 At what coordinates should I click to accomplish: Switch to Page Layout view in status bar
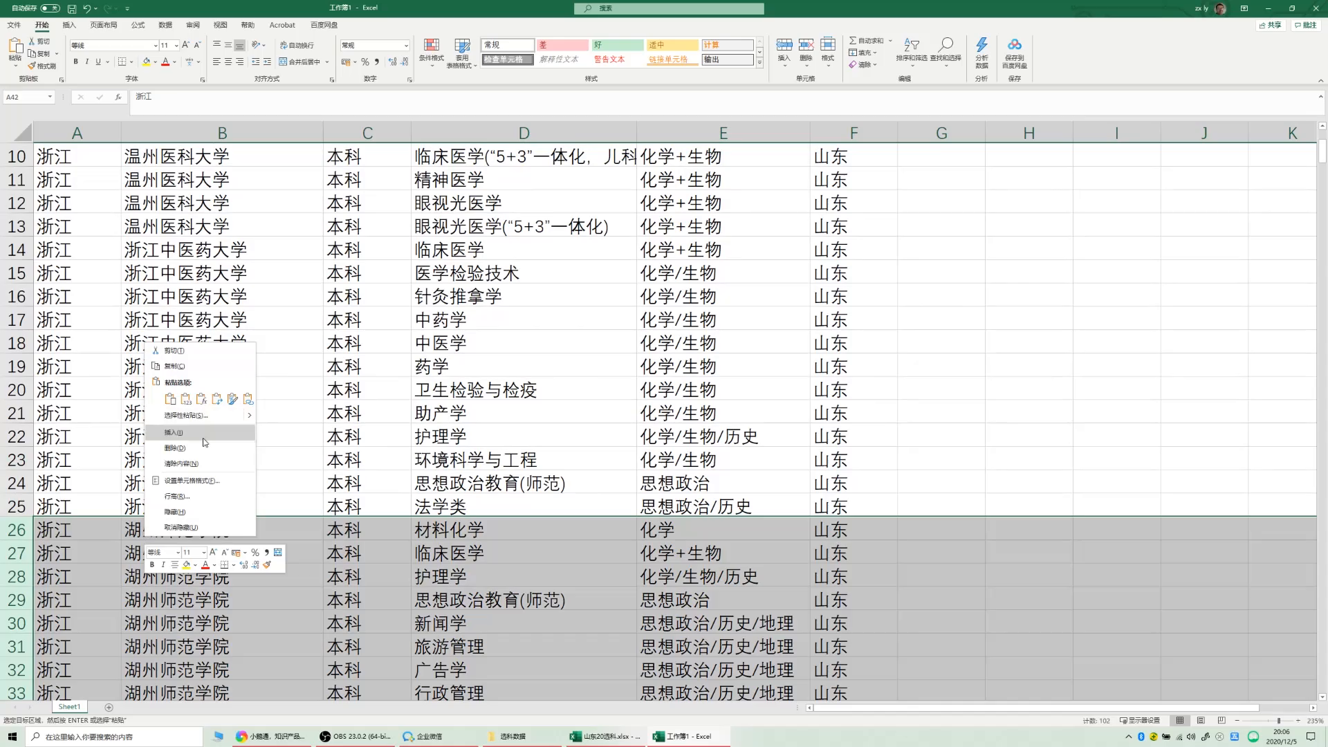pyautogui.click(x=1201, y=720)
